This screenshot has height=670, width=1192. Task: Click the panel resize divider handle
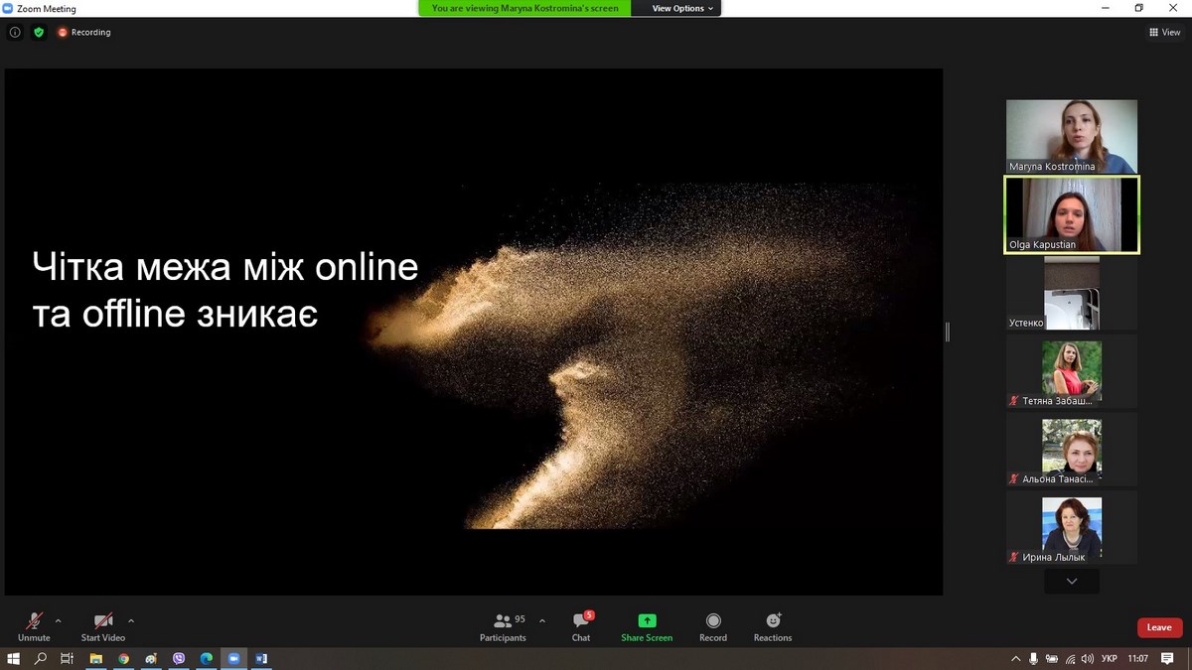coord(948,332)
